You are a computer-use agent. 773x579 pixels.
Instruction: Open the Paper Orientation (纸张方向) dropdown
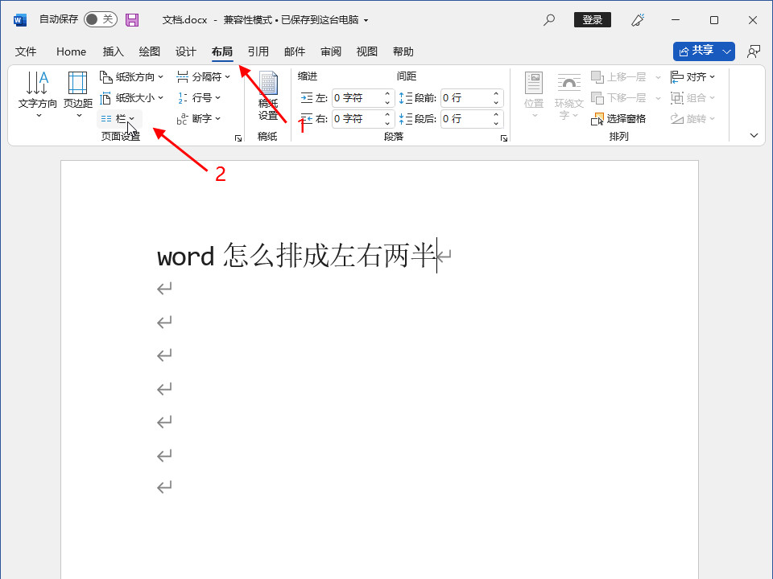click(132, 77)
